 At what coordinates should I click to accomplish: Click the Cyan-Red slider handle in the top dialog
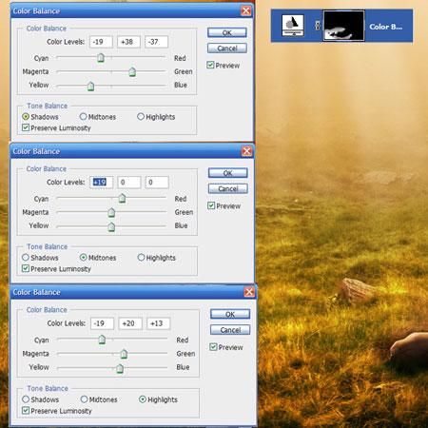(x=101, y=58)
